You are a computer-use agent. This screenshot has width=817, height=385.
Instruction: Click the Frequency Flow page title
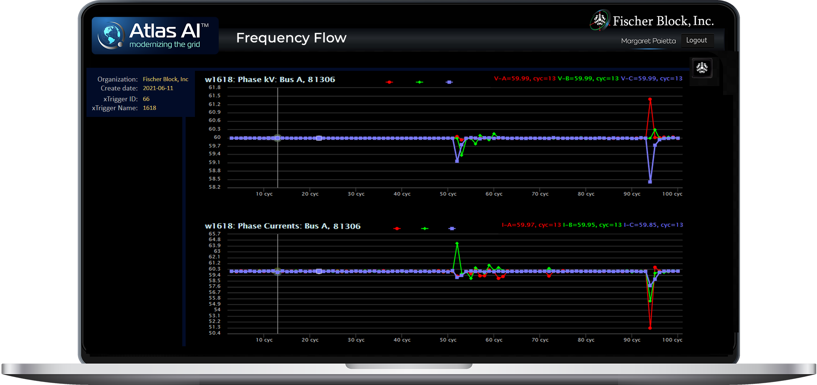(x=291, y=38)
